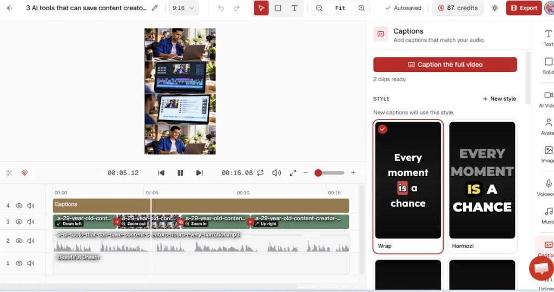Image resolution: width=554 pixels, height=292 pixels.
Task: Mute the preview volume
Action: point(276,172)
